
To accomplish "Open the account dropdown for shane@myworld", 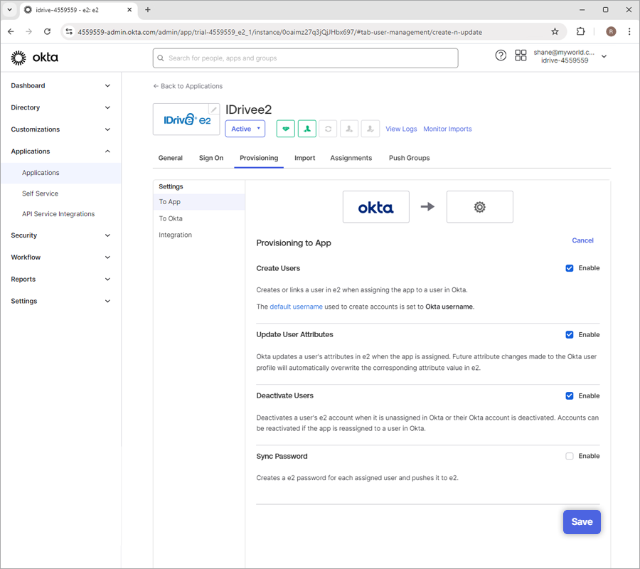I will (604, 56).
